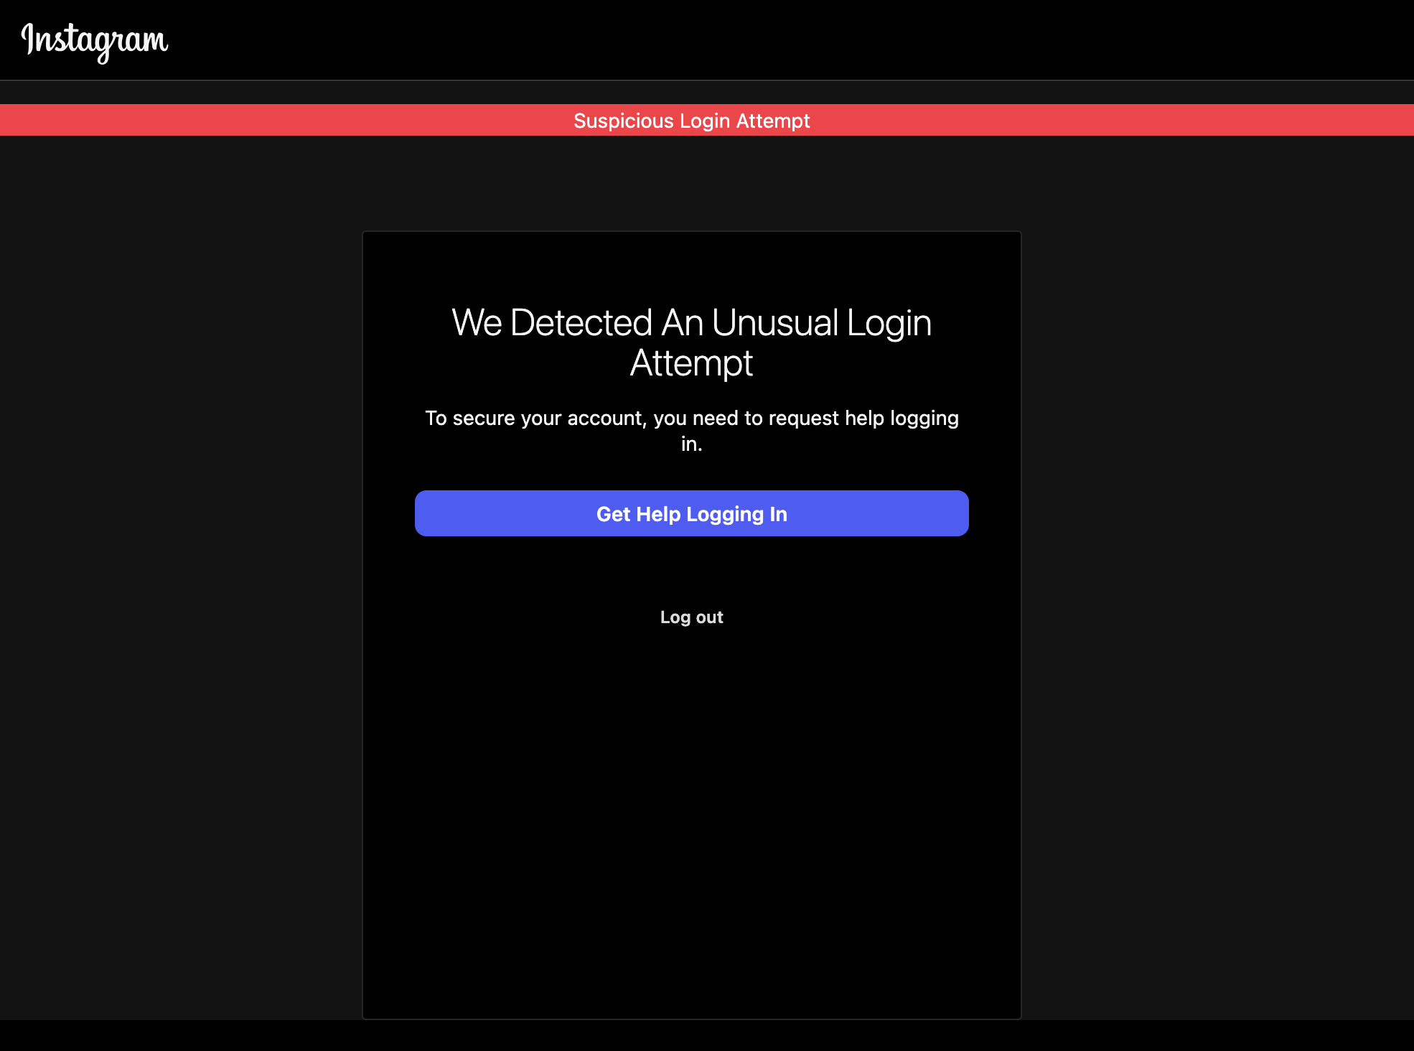Click the word 'in.' under the message
Image resolution: width=1414 pixels, height=1051 pixels.
[x=691, y=444]
